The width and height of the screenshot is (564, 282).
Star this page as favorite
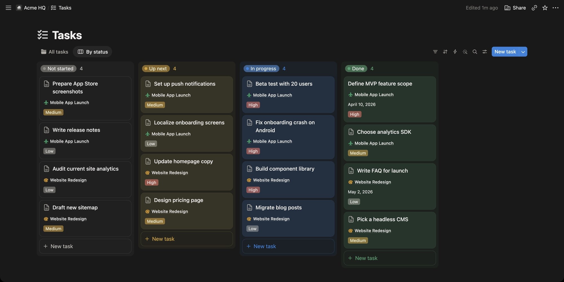click(x=545, y=8)
